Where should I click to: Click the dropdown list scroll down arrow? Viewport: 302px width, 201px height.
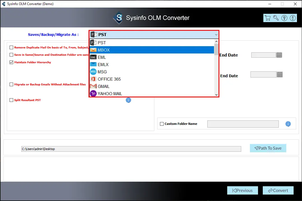tap(216, 95)
